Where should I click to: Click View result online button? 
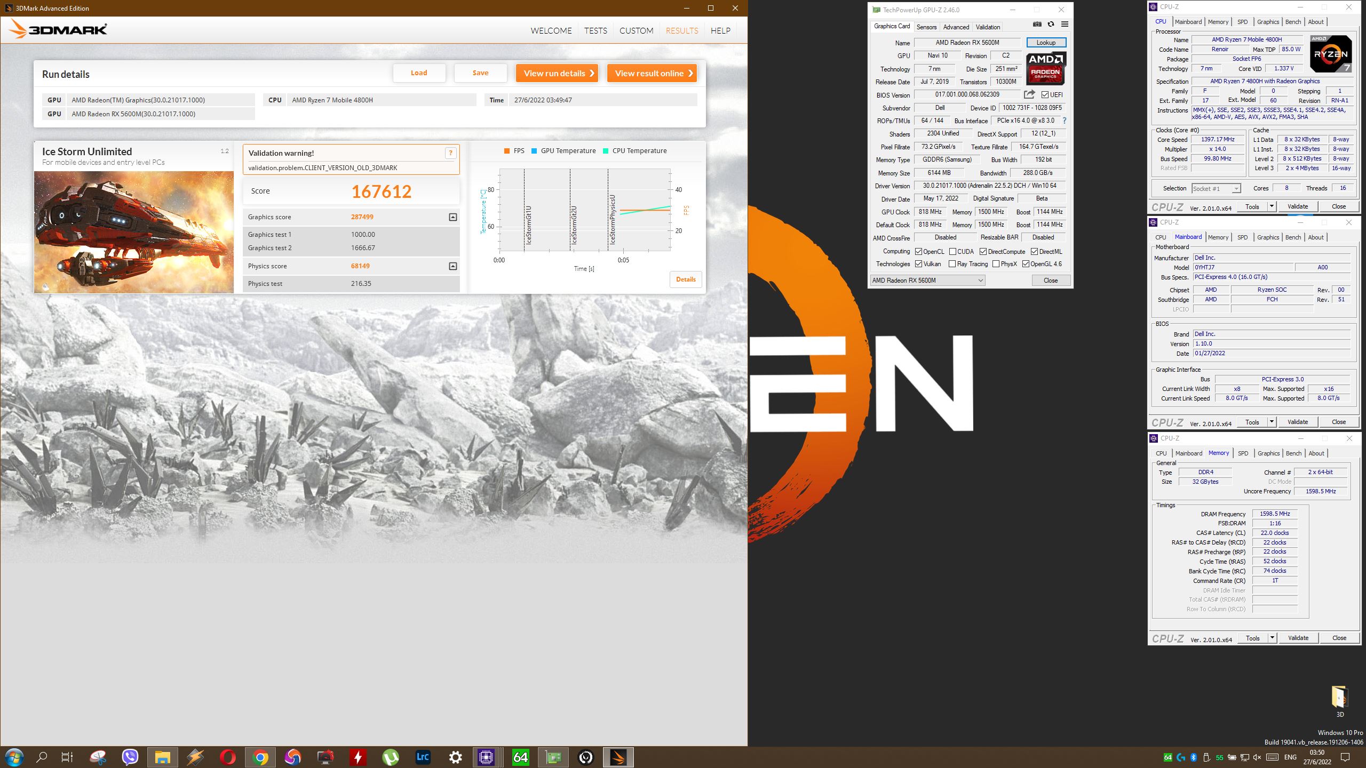(652, 73)
